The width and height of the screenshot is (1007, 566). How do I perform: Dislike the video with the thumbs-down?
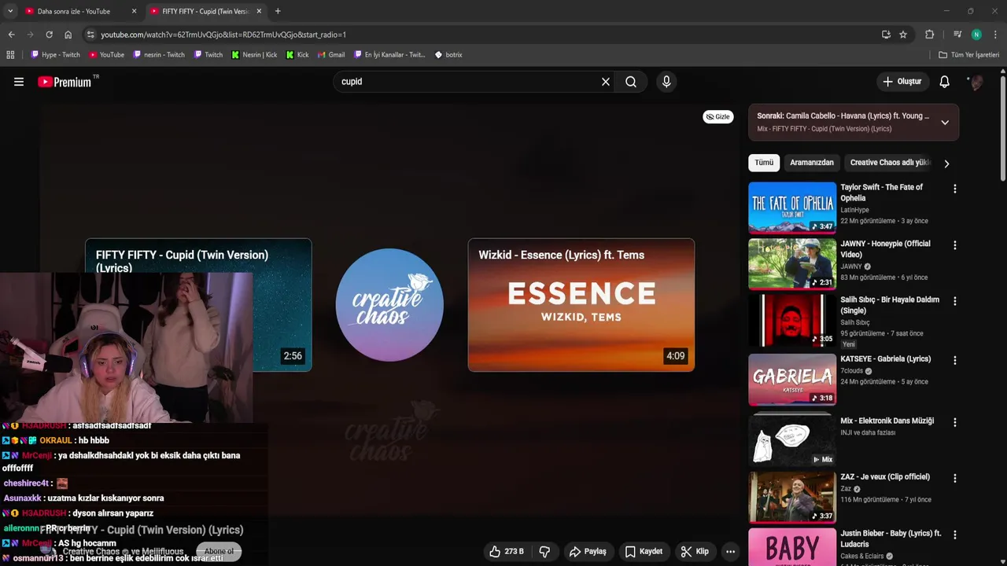pos(544,551)
